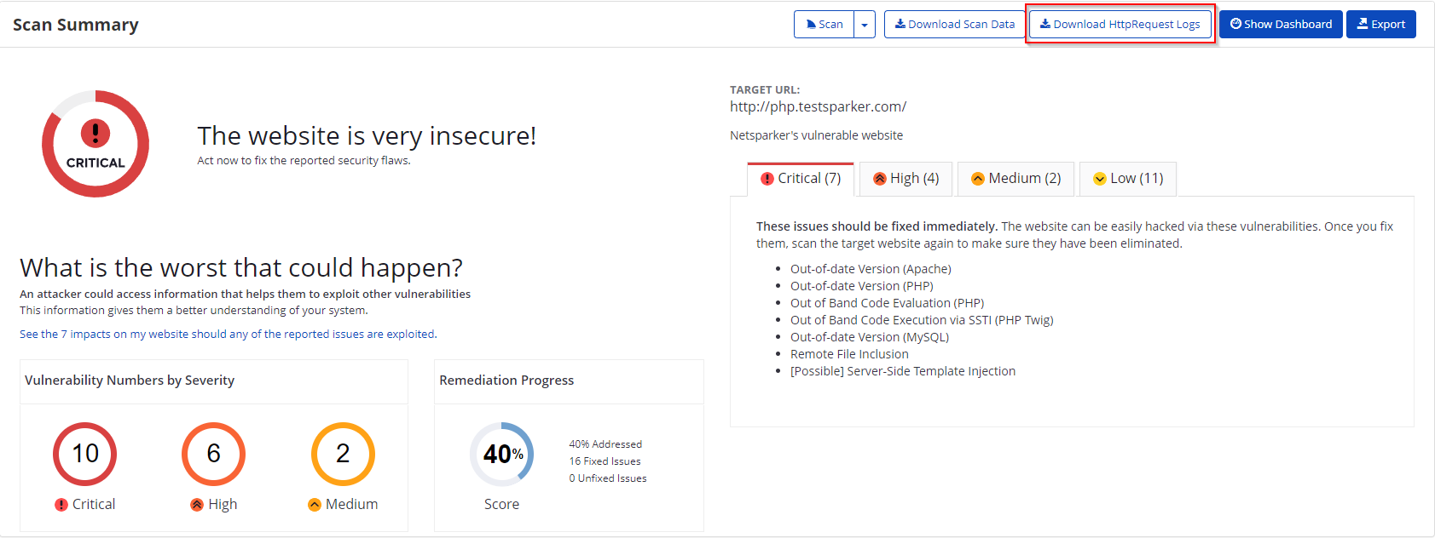The width and height of the screenshot is (1435, 538).
Task: Click the 40% remediation score progress ring
Action: click(x=502, y=454)
